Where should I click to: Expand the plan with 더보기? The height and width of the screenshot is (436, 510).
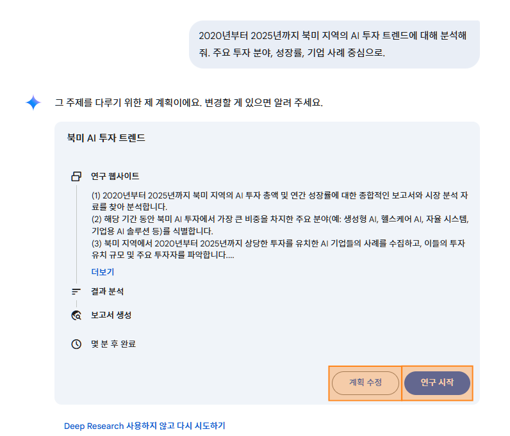[x=103, y=272]
